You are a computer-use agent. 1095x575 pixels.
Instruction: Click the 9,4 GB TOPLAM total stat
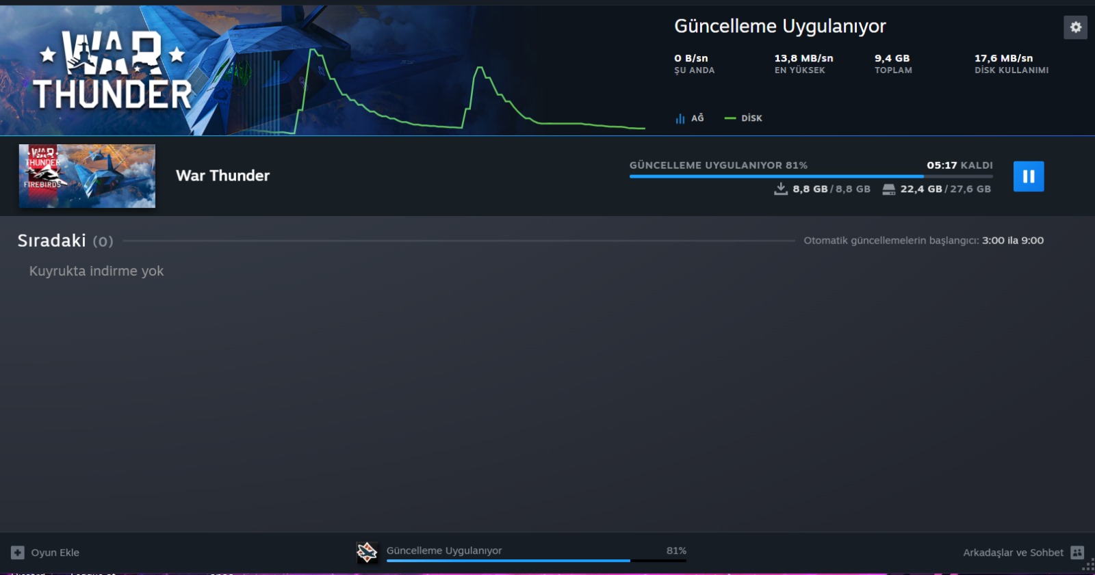tap(893, 64)
